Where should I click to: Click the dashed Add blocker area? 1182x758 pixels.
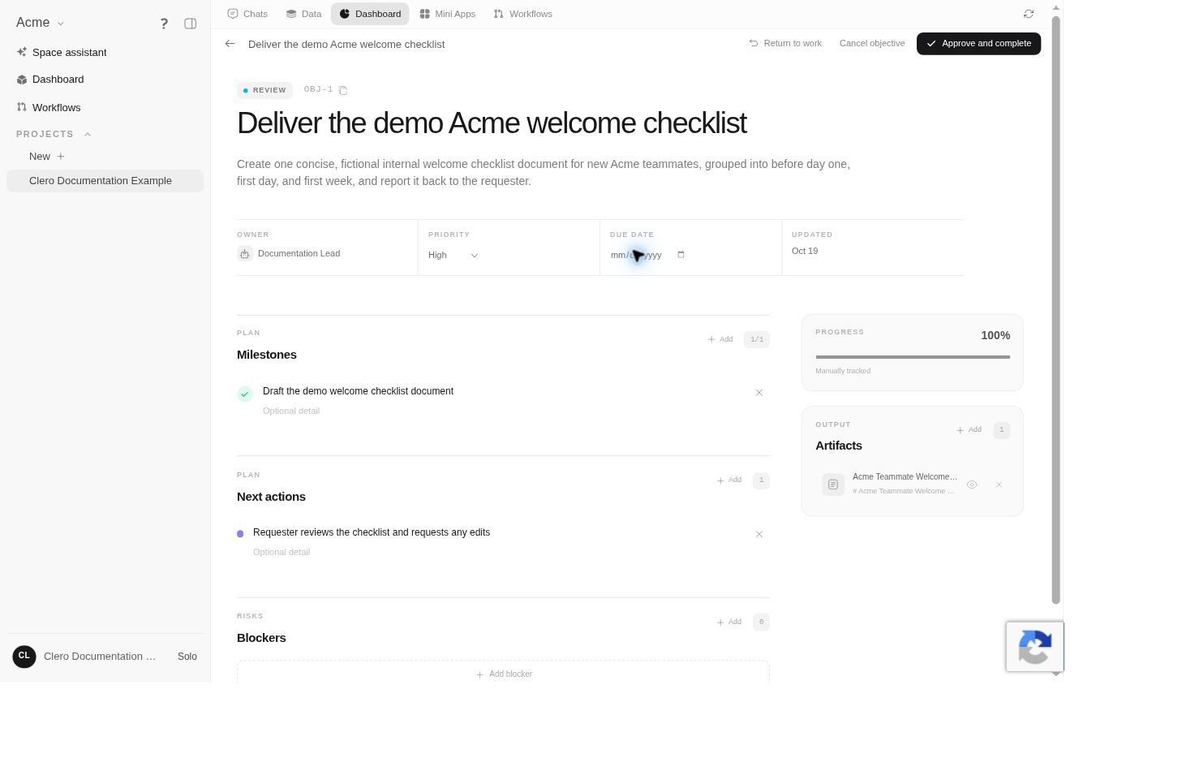coord(503,674)
